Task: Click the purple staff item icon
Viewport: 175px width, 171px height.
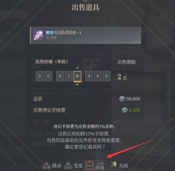Action: tap(38, 35)
